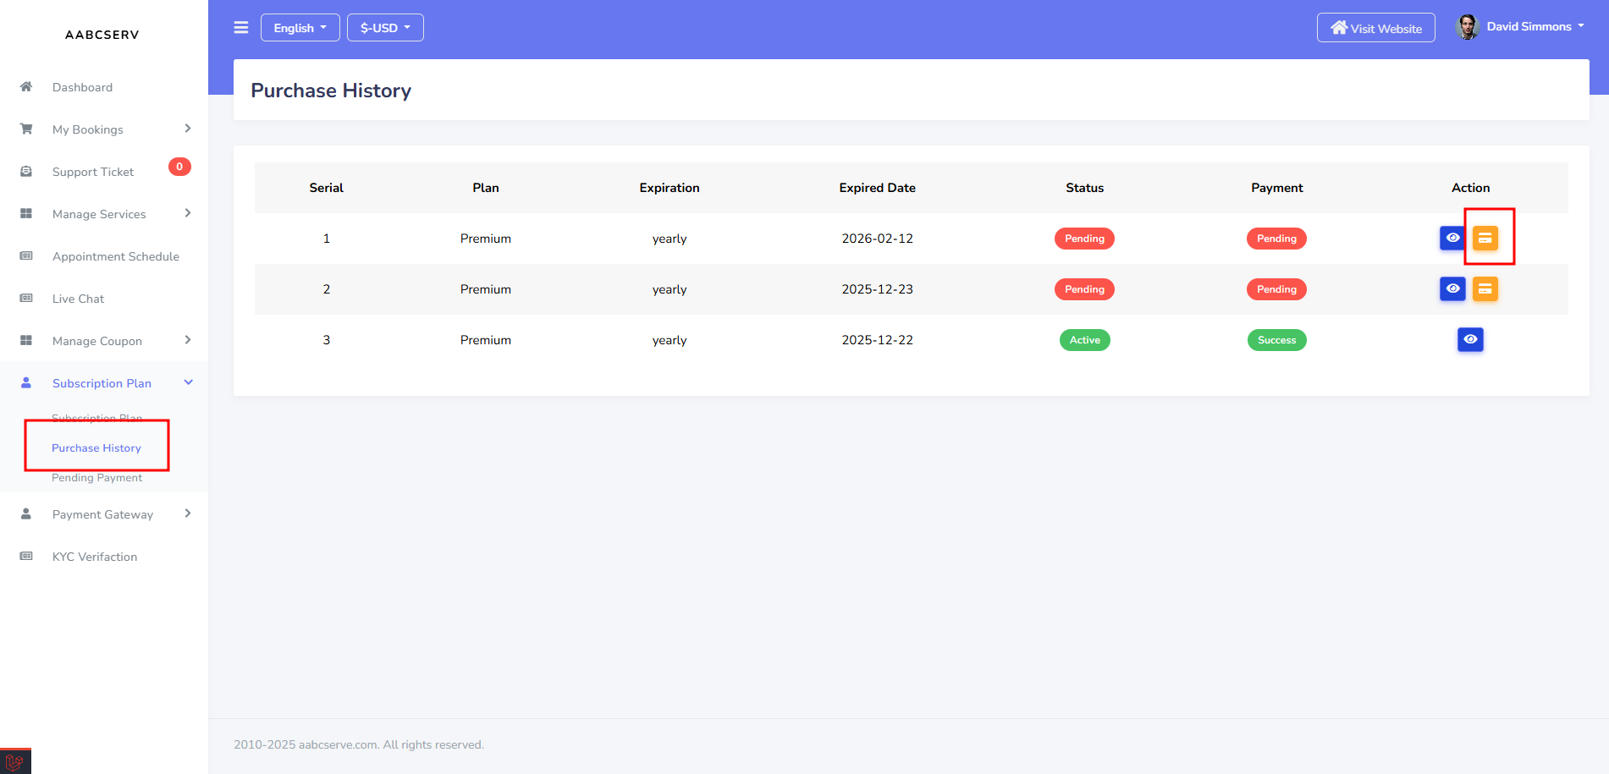Image resolution: width=1609 pixels, height=774 pixels.
Task: Click the AABCSERV logo
Action: point(102,35)
